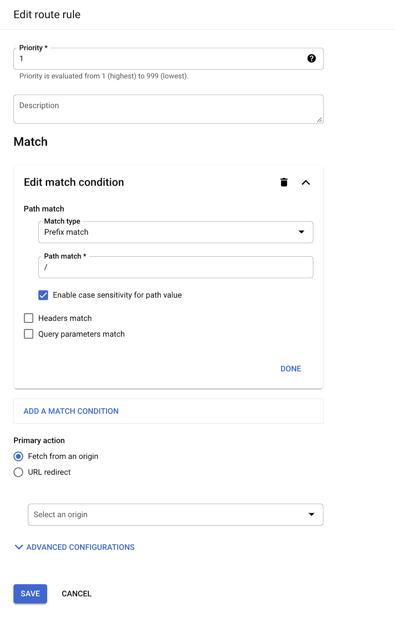Click the Path match text field
The height and width of the screenshot is (629, 395).
(x=176, y=267)
